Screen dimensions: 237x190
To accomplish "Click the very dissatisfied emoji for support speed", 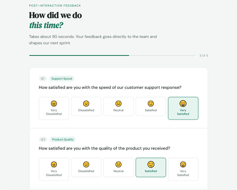I will point(54,104).
